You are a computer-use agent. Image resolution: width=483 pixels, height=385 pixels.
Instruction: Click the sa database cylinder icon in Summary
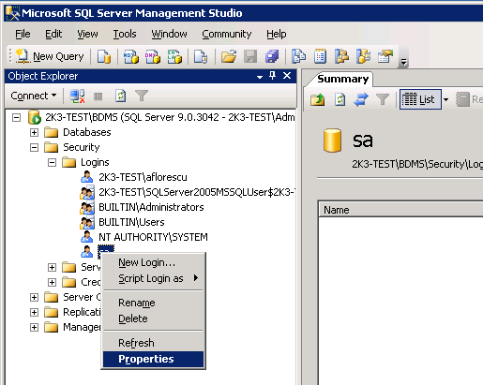coord(332,141)
